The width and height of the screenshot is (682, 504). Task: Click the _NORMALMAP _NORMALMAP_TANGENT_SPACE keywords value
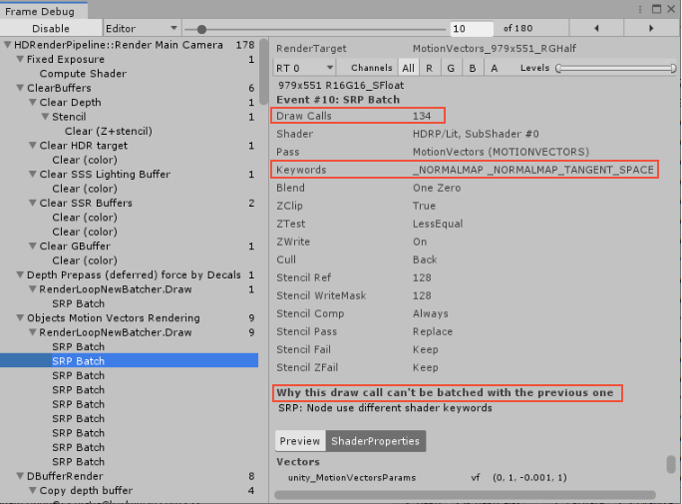coord(533,170)
